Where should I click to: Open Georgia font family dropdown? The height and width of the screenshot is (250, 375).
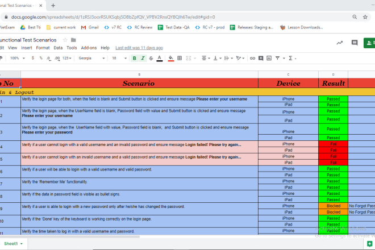91,58
